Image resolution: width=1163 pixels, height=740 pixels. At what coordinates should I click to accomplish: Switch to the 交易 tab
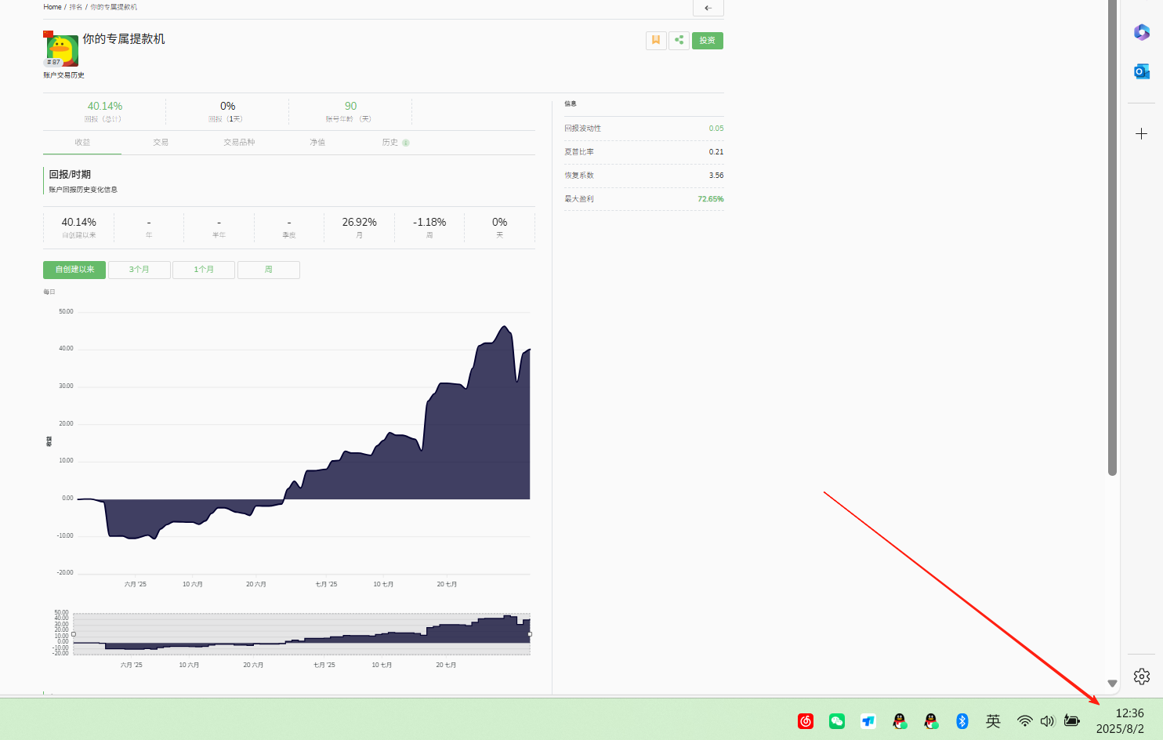pos(161,143)
